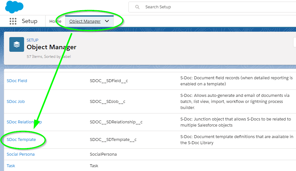
Task: Click the Salesforce cloud logo
Action: pyautogui.click(x=14, y=7)
